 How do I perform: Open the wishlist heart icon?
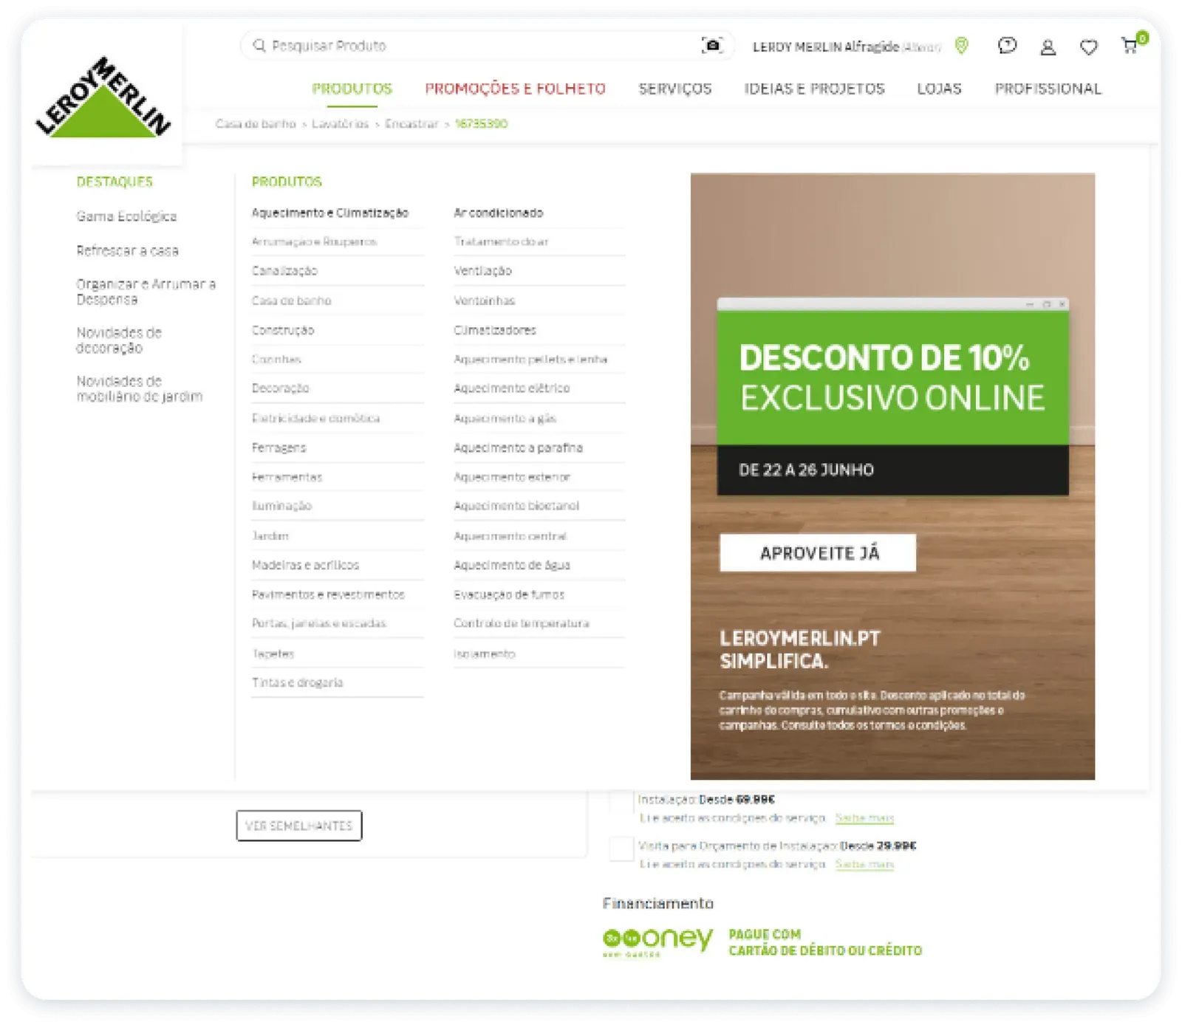[x=1088, y=47]
